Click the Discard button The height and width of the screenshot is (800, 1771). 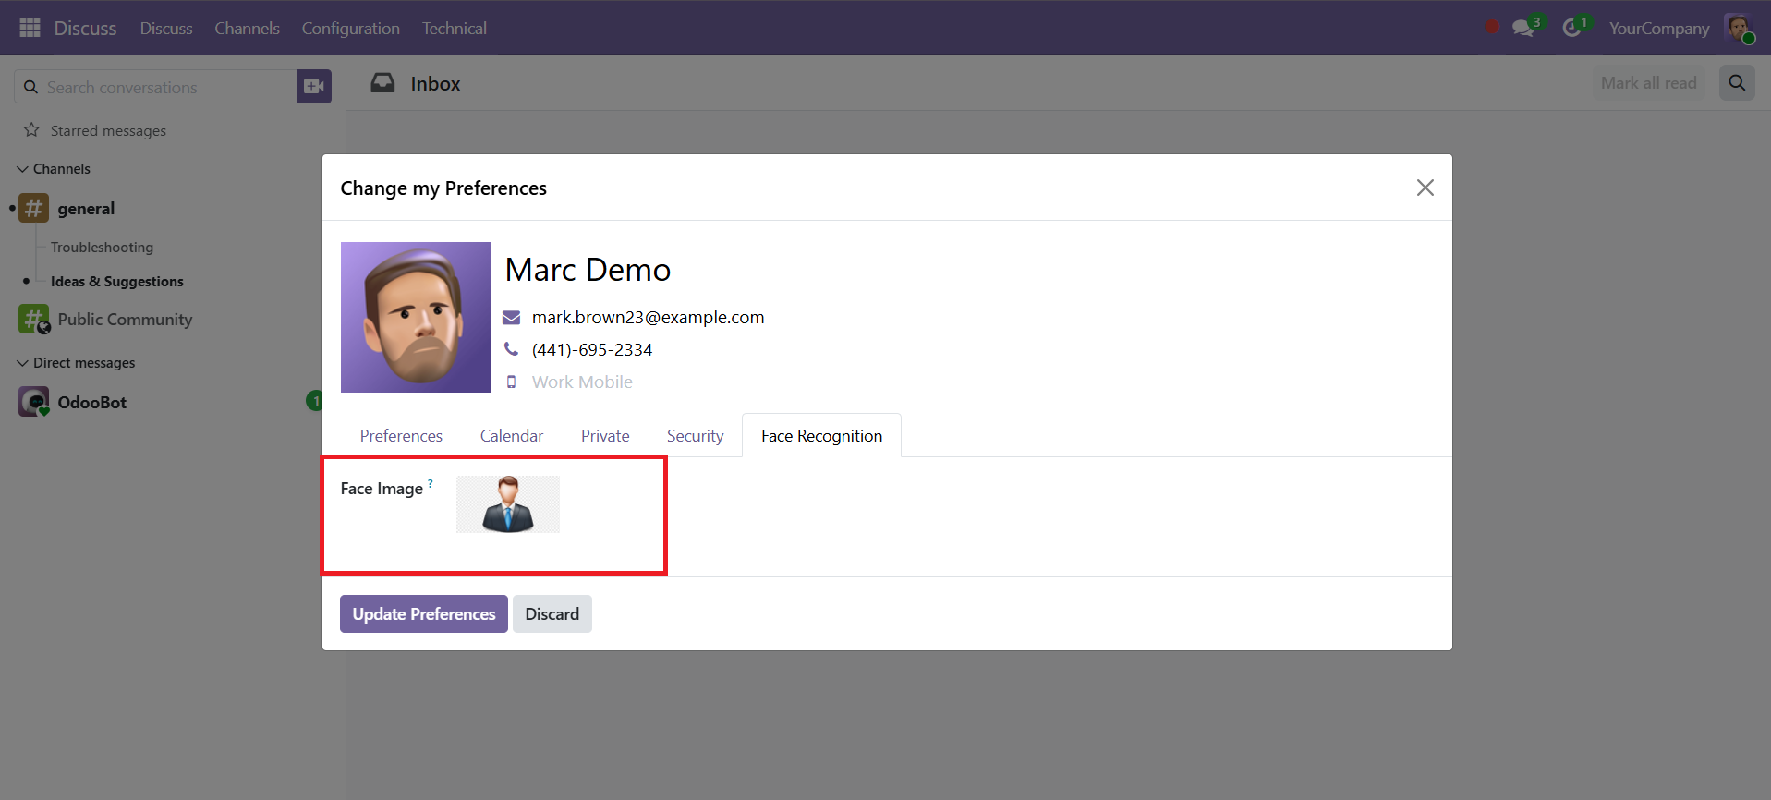(x=552, y=614)
